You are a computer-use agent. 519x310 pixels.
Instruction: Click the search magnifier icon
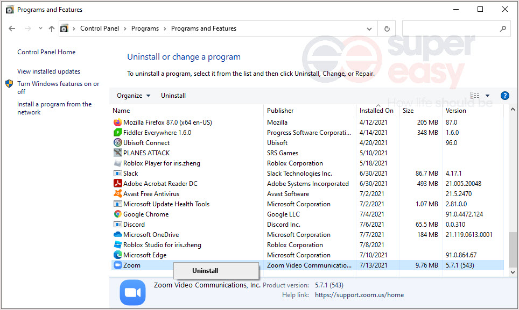[x=503, y=28]
